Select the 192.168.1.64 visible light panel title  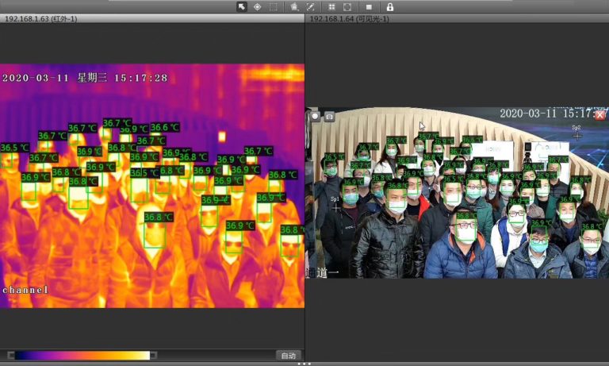pos(349,18)
